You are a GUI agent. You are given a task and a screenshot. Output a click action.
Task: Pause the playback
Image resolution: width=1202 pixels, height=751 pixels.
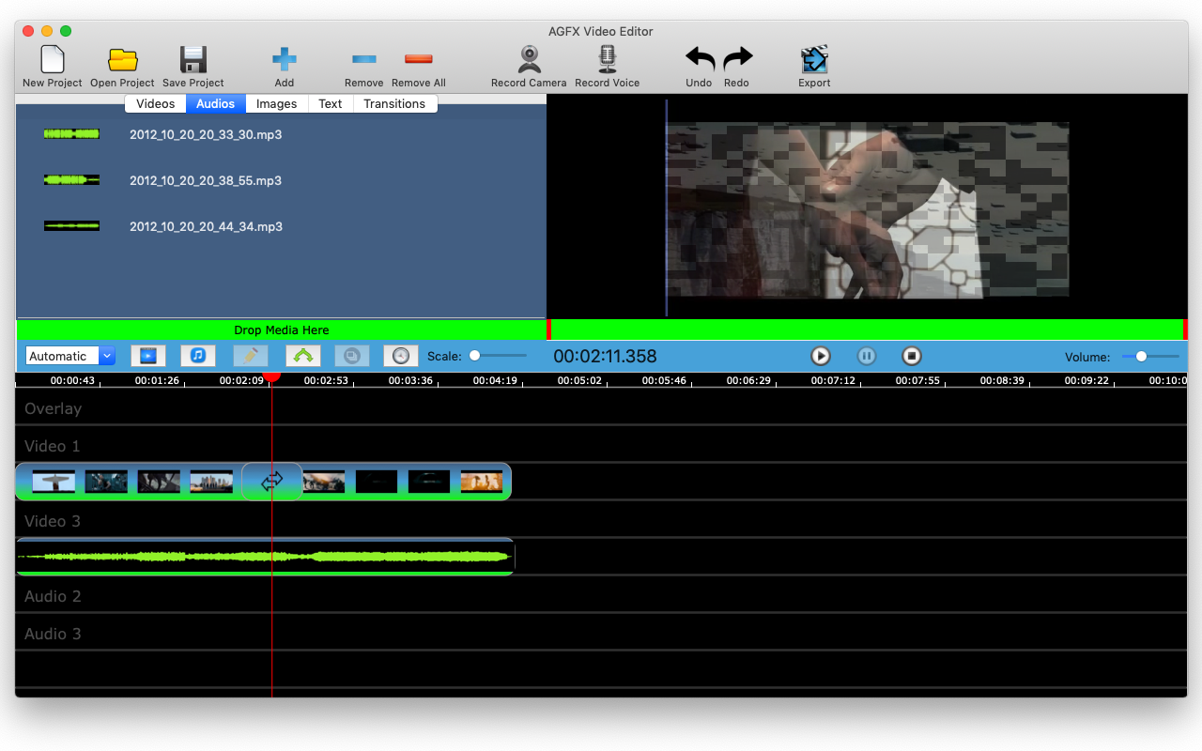(x=867, y=356)
